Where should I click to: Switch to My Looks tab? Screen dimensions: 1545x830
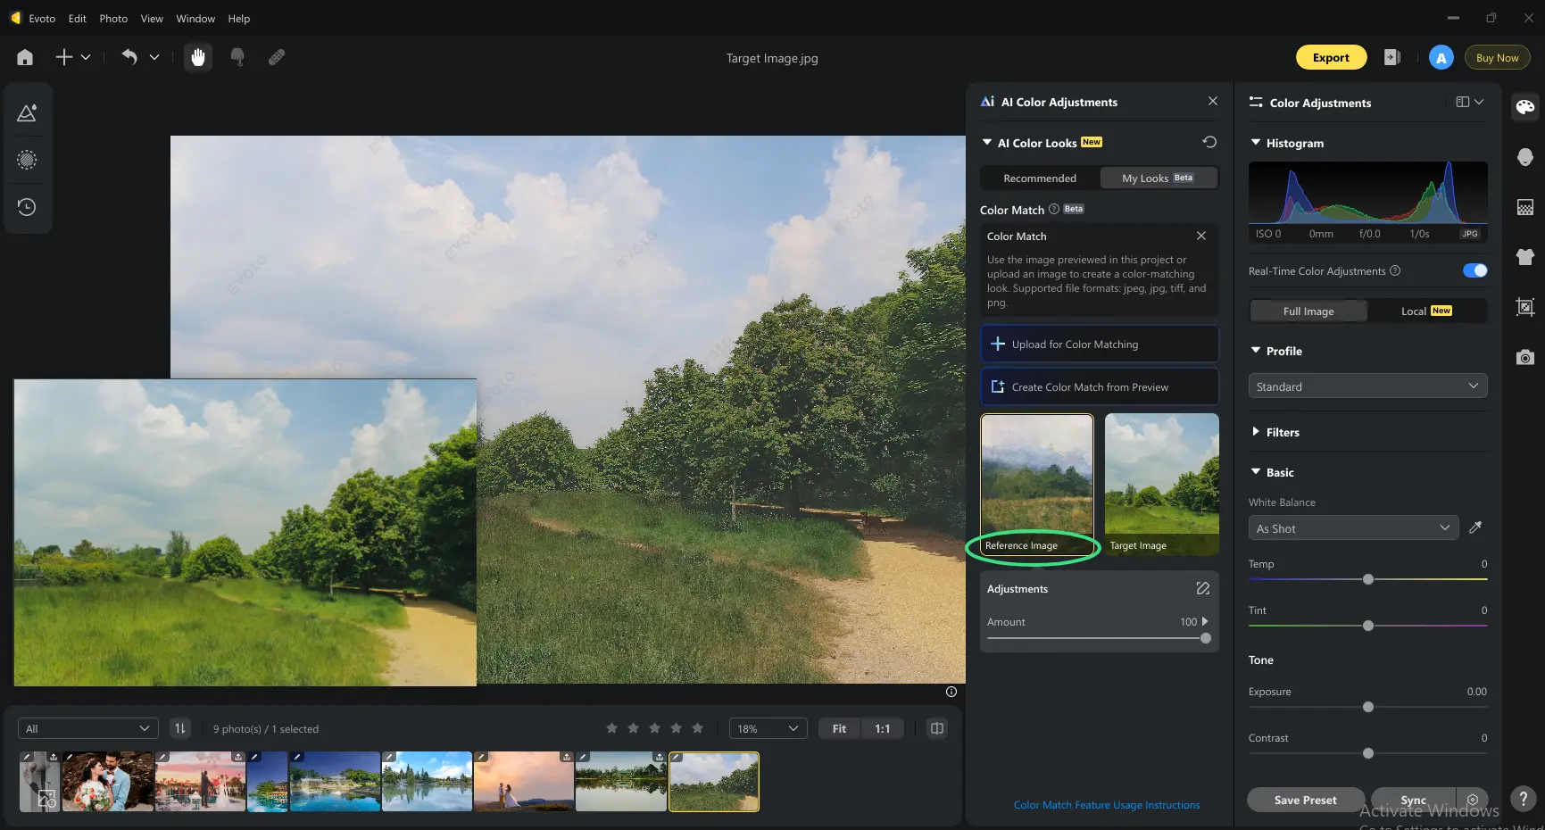click(x=1158, y=178)
